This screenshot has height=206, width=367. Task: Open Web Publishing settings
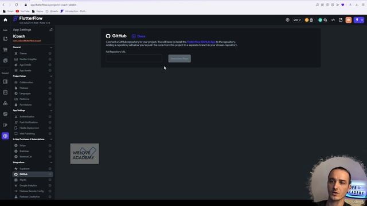[33, 133]
